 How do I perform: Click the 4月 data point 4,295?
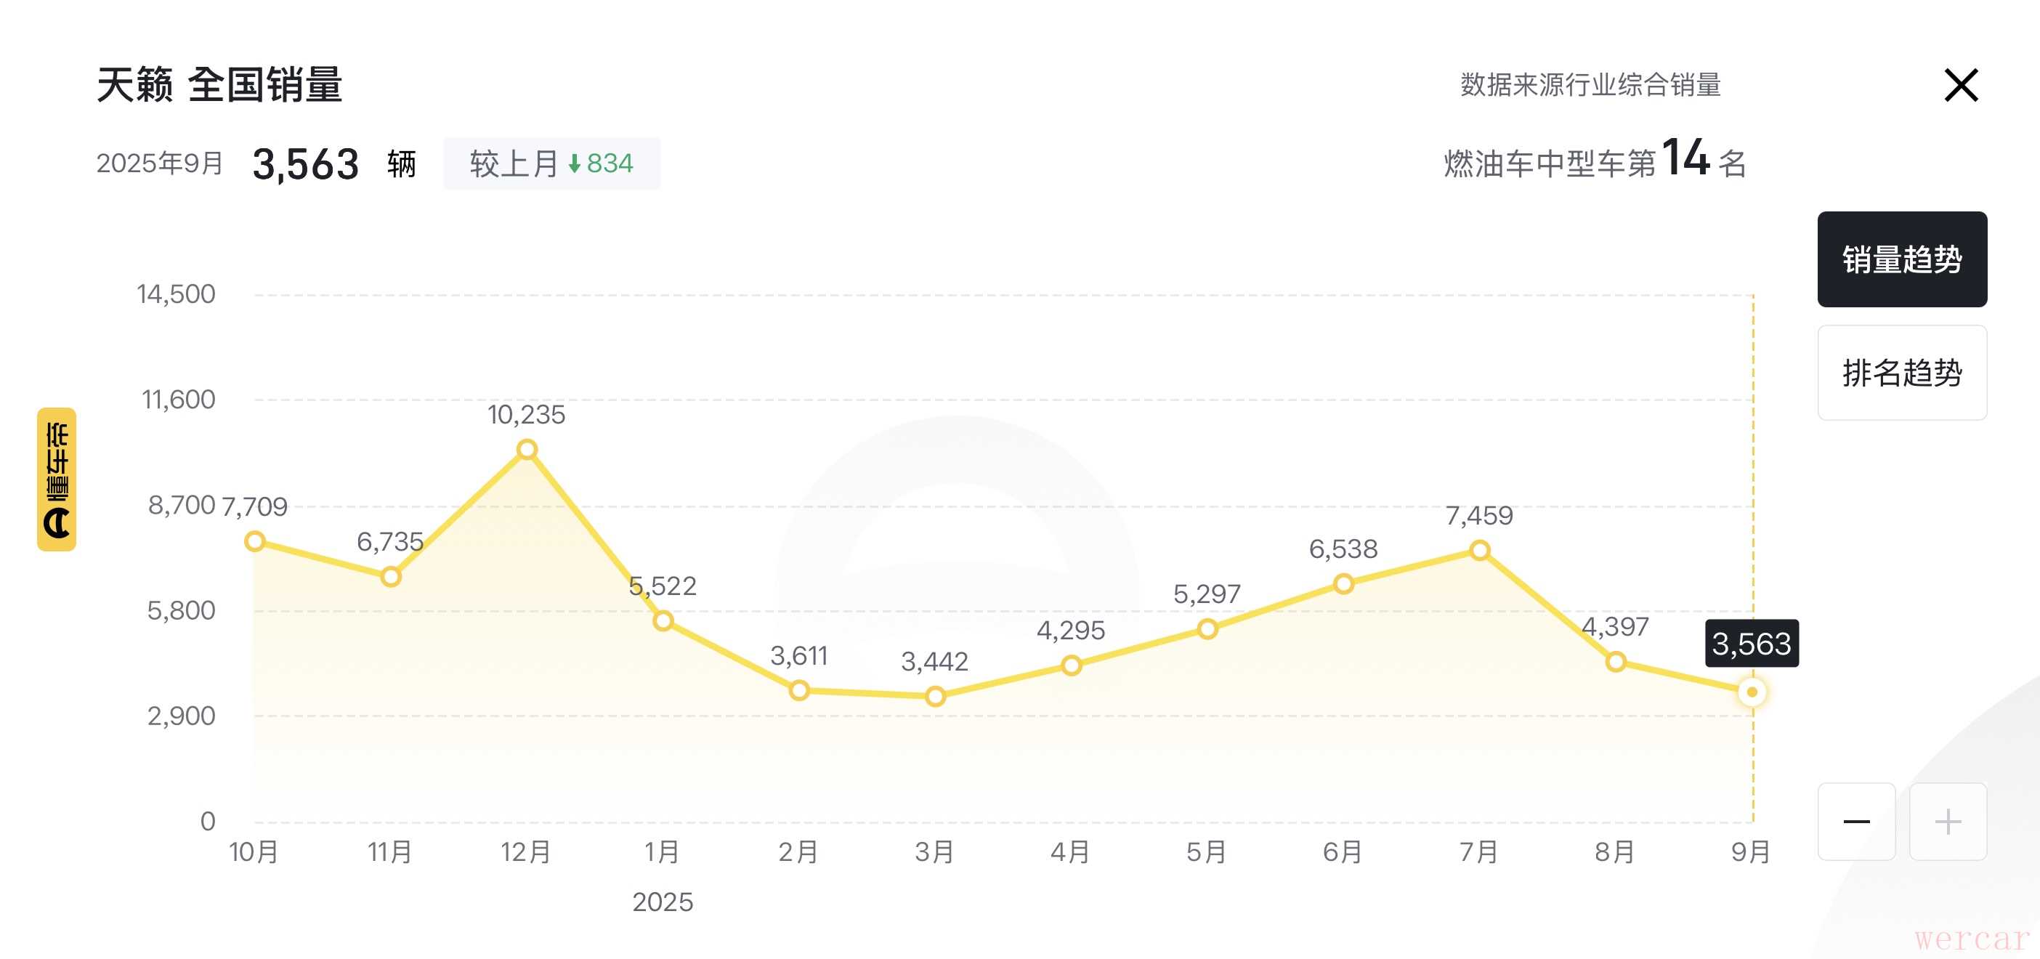coord(1072,665)
